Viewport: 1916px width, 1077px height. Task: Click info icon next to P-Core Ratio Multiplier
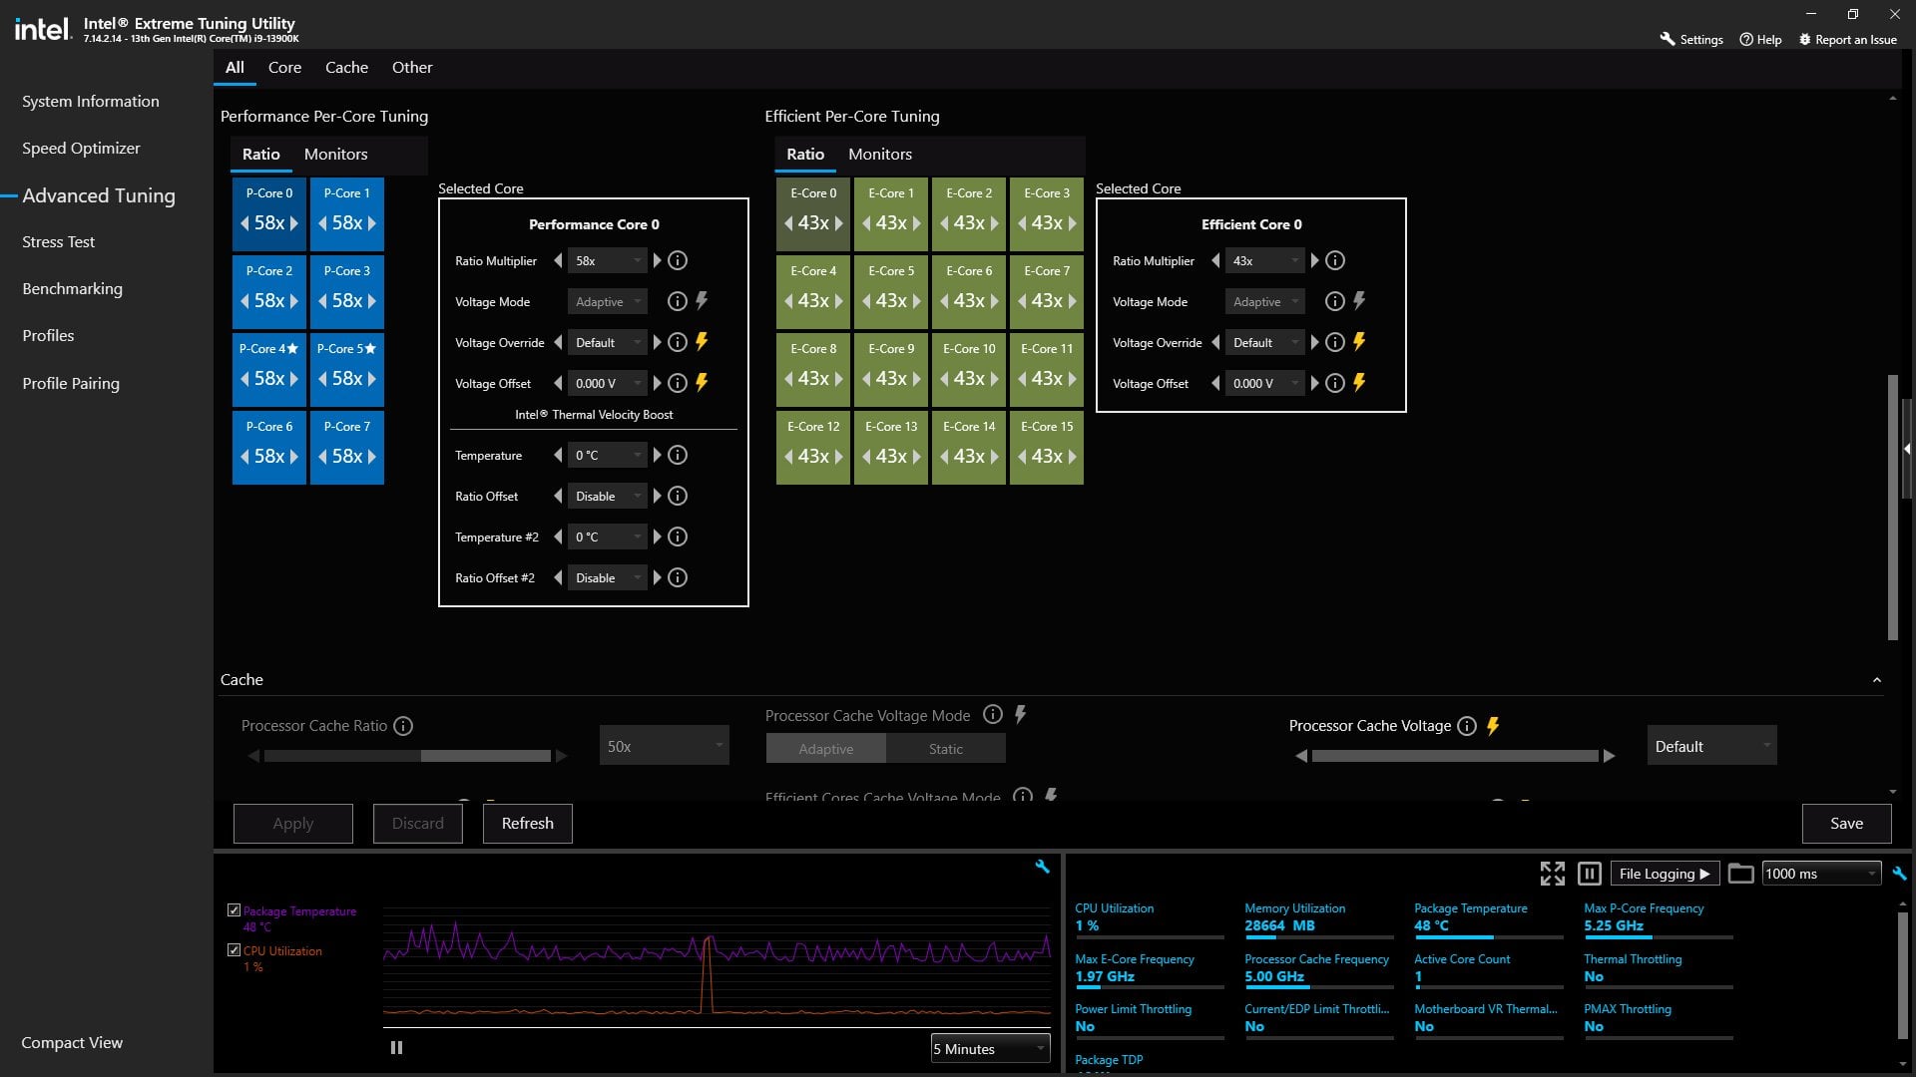(678, 260)
